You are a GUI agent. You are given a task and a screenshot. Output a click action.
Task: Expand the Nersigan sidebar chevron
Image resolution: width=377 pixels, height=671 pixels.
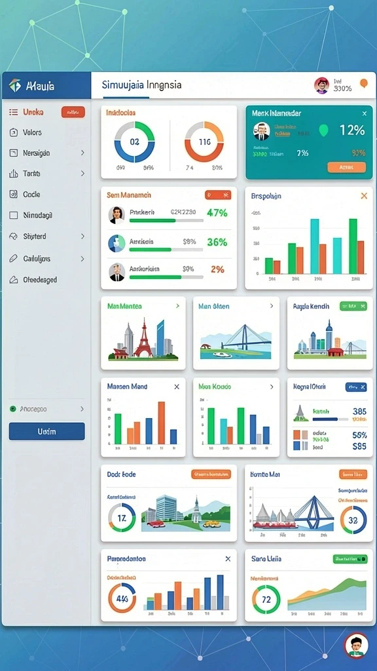82,153
